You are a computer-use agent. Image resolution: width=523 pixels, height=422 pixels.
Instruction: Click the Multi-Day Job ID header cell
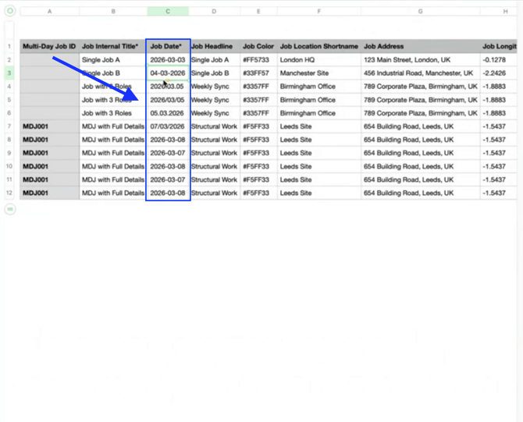tap(49, 47)
